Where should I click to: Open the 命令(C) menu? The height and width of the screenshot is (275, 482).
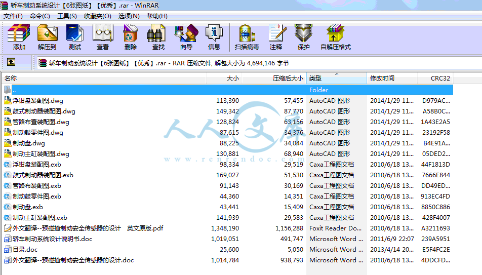coord(40,16)
